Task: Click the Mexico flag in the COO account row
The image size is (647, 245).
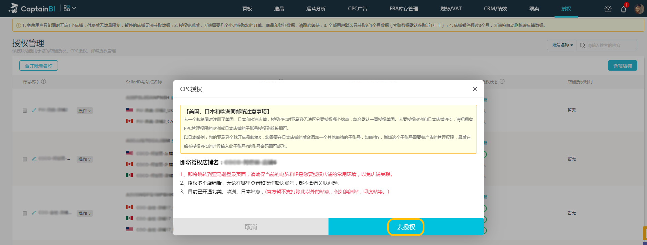Action: point(129,218)
